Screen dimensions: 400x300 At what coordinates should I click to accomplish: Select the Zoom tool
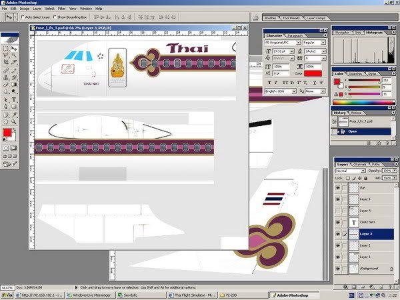tap(14, 122)
